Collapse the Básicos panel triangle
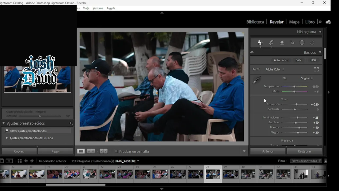The width and height of the screenshot is (339, 191). point(320,52)
